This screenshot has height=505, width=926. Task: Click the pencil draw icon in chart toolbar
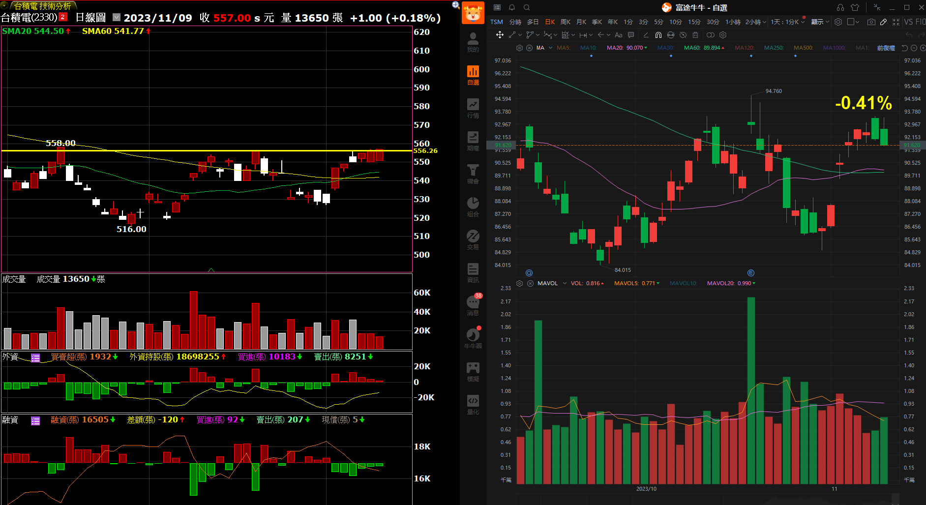click(x=884, y=22)
